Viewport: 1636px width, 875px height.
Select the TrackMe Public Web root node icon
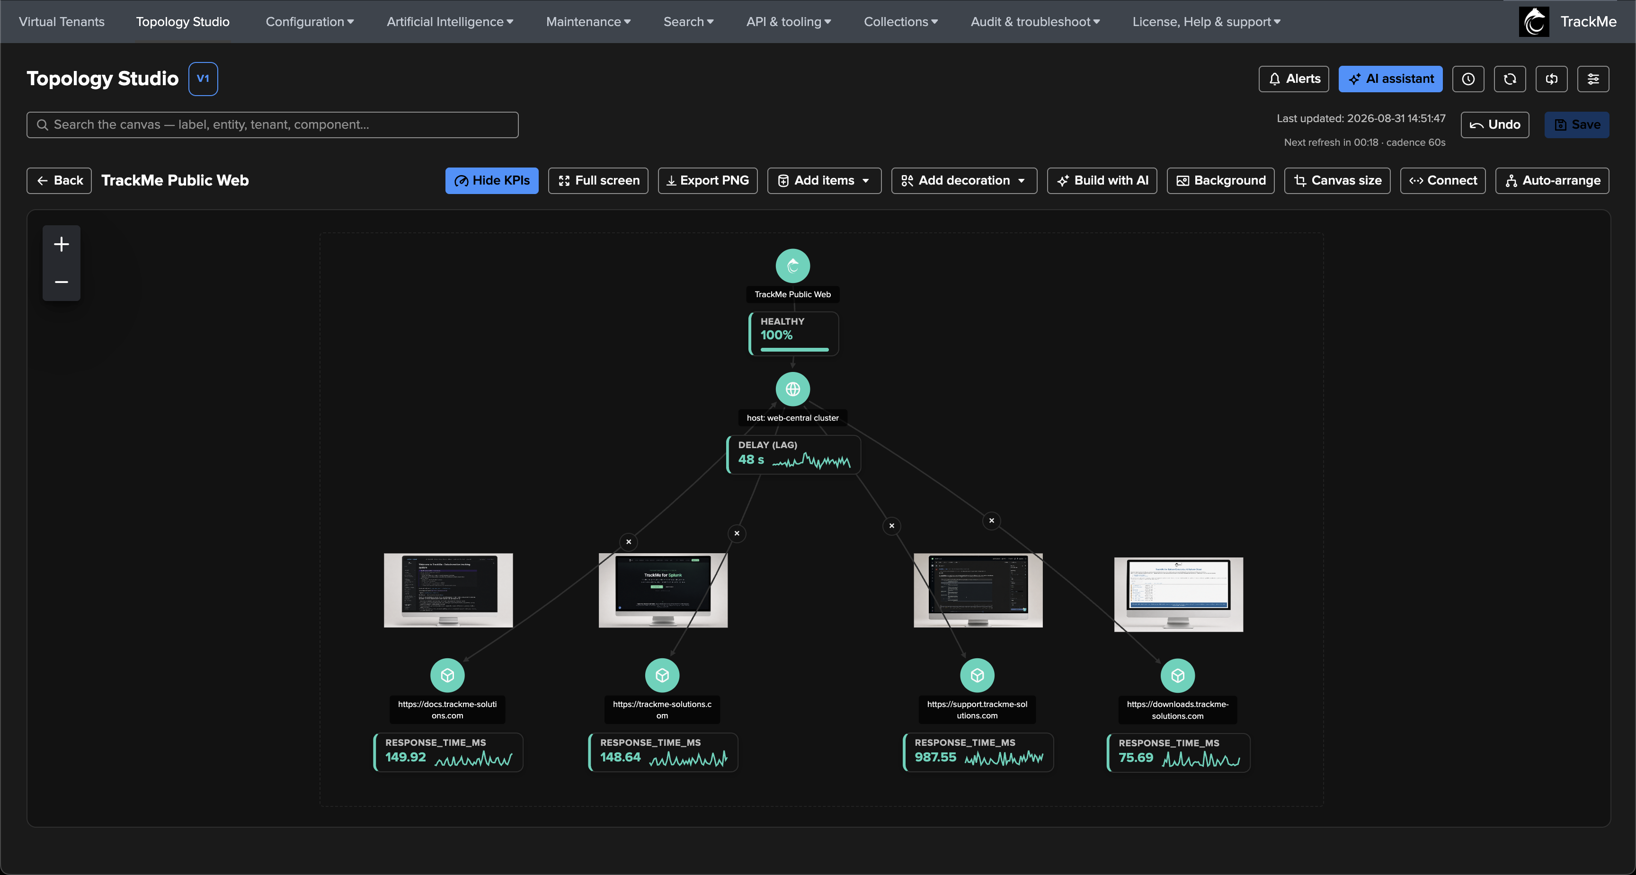tap(792, 266)
